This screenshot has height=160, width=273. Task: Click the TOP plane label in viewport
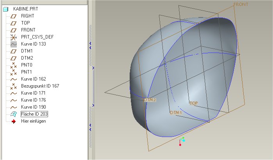(194, 103)
